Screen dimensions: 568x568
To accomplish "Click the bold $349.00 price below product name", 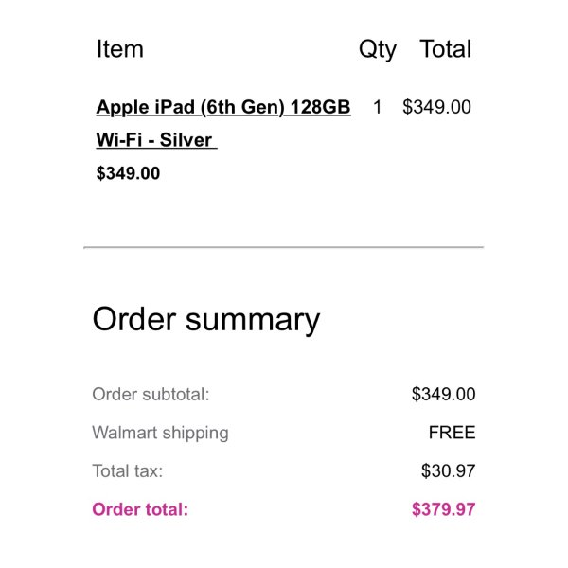I will (x=128, y=173).
